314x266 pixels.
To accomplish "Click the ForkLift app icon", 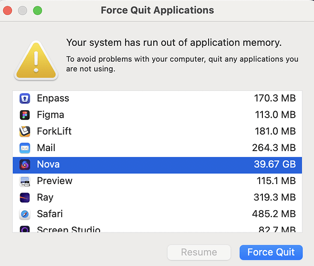I will [x=24, y=131].
